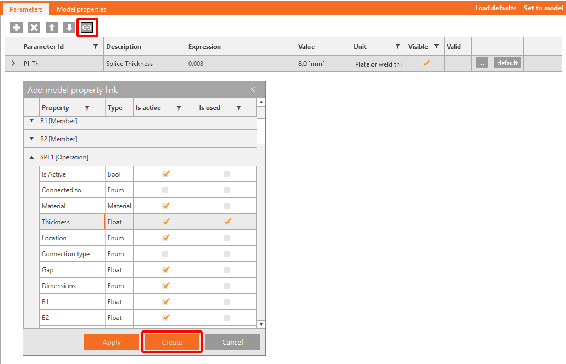
Task: Toggle Is active checkbox for Gap
Action: point(165,269)
